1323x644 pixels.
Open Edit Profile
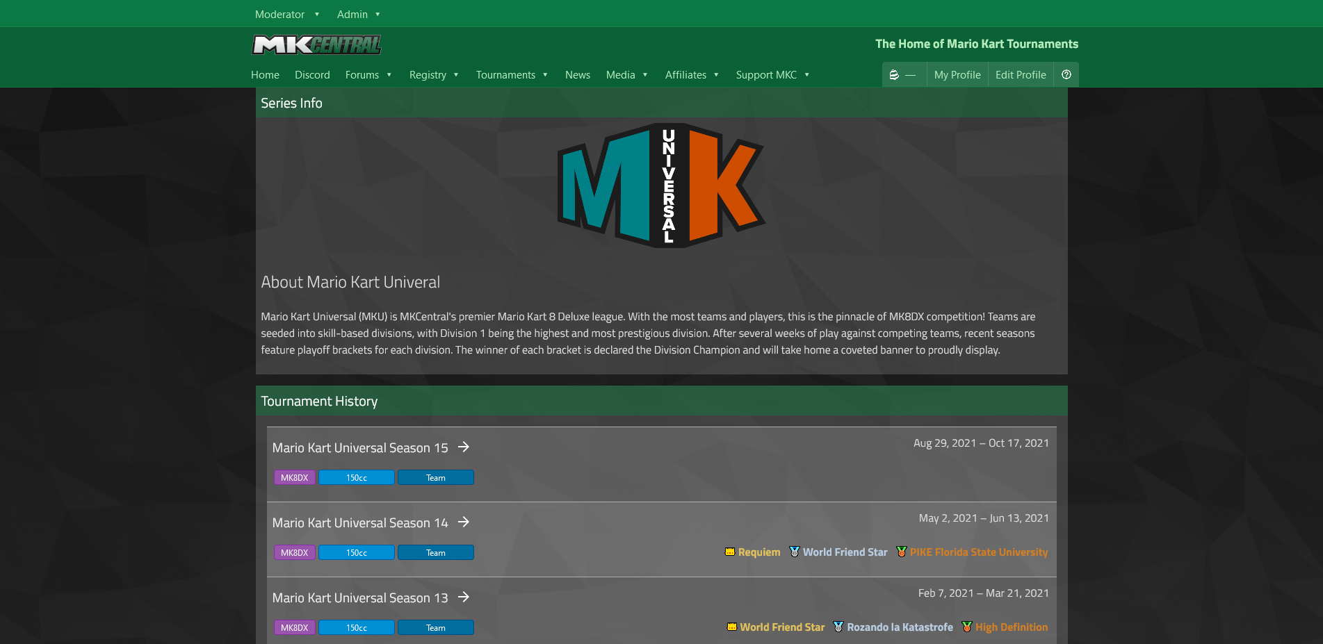pyautogui.click(x=1021, y=75)
